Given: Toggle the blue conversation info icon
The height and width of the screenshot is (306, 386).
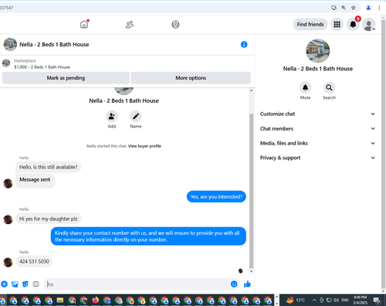Looking at the screenshot, I should click(x=244, y=44).
